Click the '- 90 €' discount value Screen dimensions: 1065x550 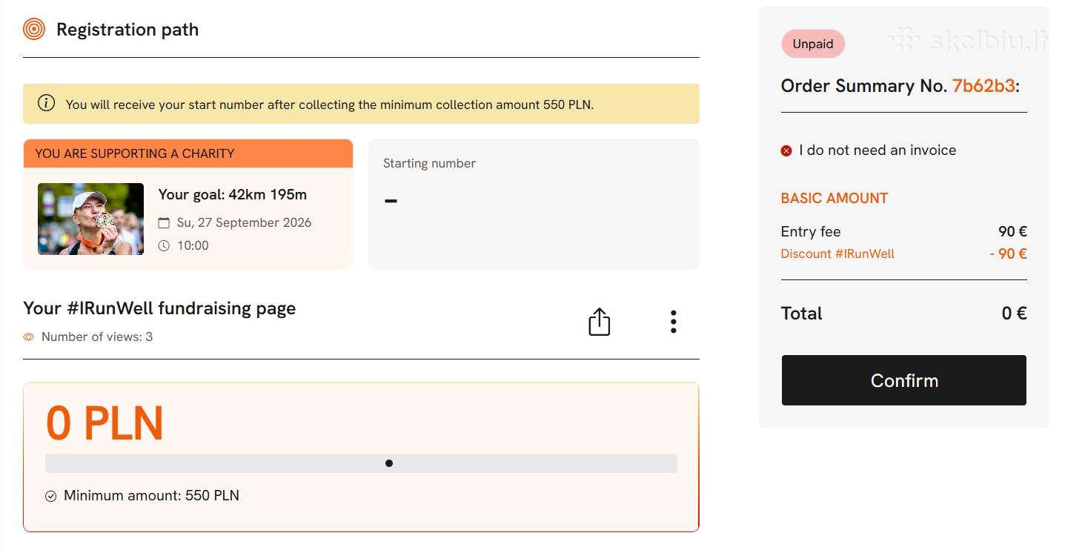pyautogui.click(x=1008, y=254)
